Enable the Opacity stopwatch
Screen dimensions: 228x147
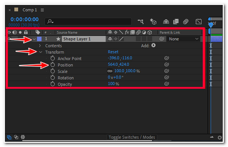pyautogui.click(x=52, y=84)
